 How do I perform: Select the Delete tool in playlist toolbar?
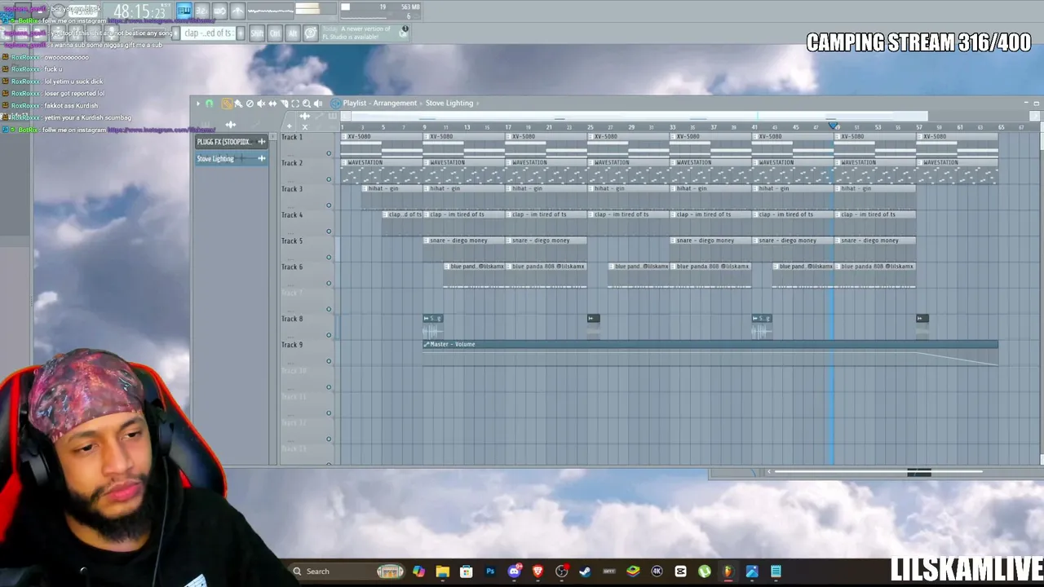(250, 104)
